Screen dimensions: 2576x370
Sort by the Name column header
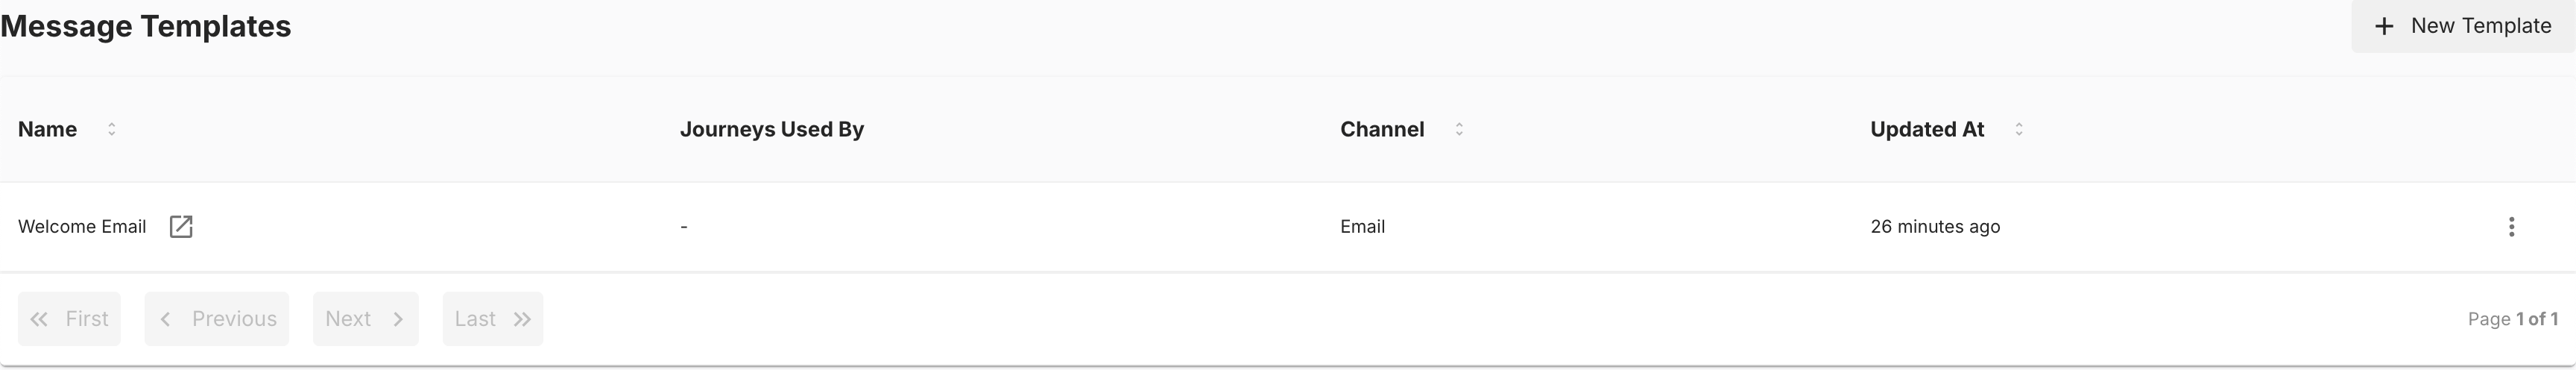[48, 129]
